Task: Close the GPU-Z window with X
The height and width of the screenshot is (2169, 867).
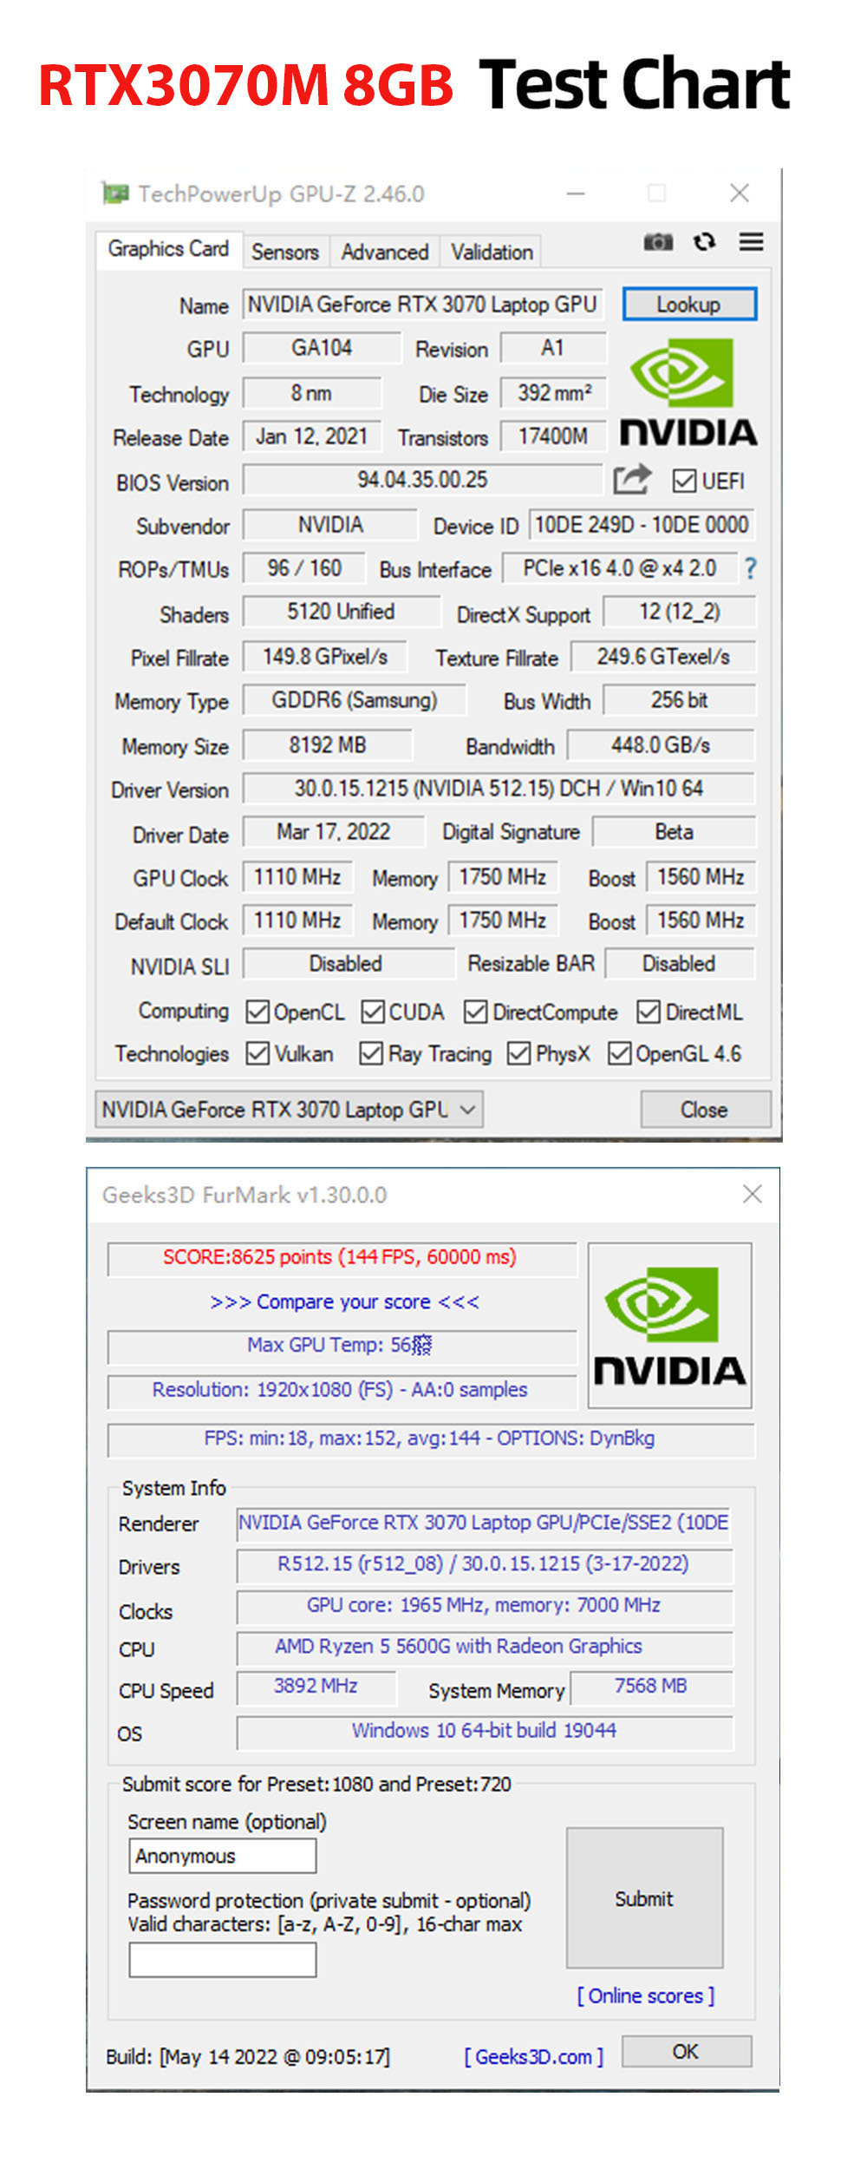Action: 740,193
